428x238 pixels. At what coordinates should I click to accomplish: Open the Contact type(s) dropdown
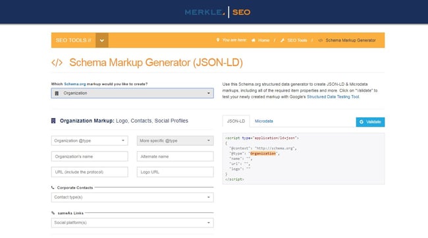pos(132,197)
